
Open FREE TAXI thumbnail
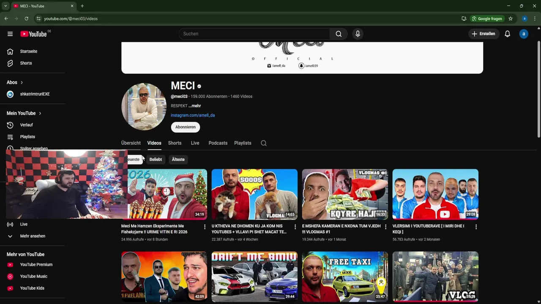coord(345,277)
